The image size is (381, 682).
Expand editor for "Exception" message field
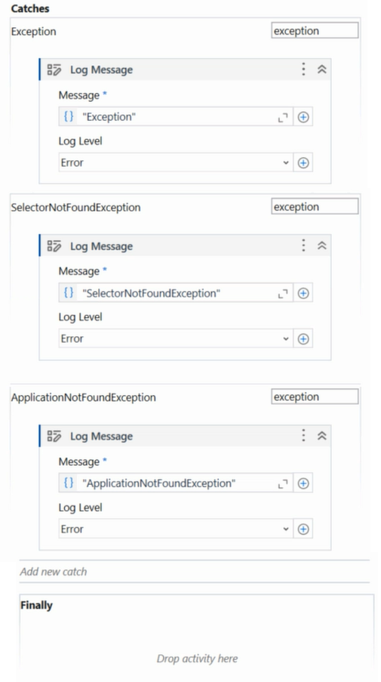pos(283,117)
